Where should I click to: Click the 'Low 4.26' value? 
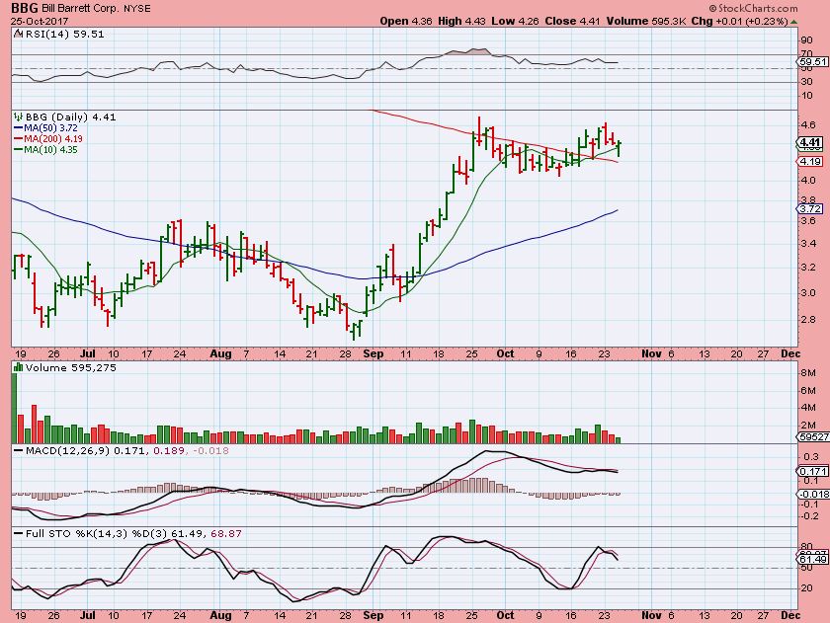pyautogui.click(x=516, y=21)
